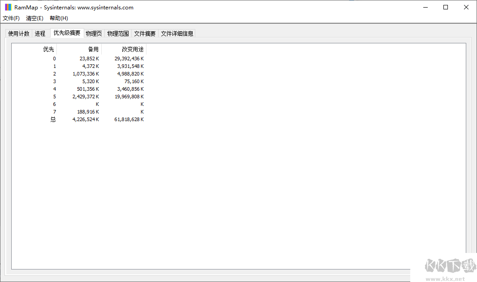Open the 文件详细信息 tab

pos(177,33)
